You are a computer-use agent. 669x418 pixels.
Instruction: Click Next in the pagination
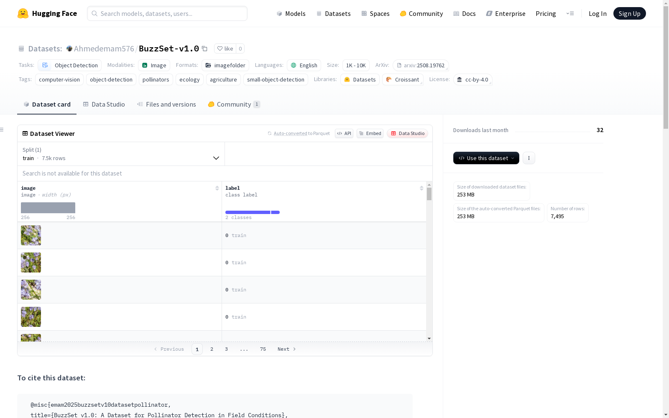[287, 349]
